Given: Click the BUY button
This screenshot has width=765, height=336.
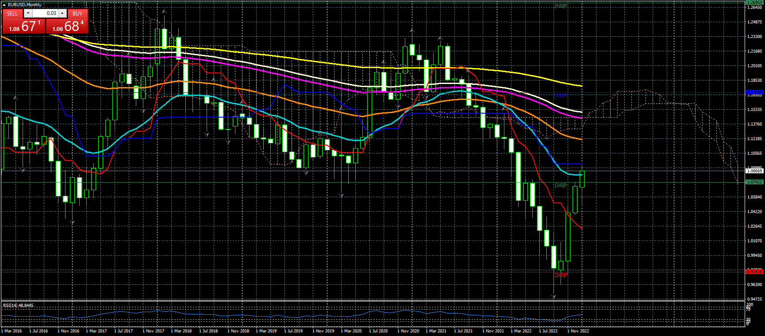Looking at the screenshot, I should [x=77, y=13].
